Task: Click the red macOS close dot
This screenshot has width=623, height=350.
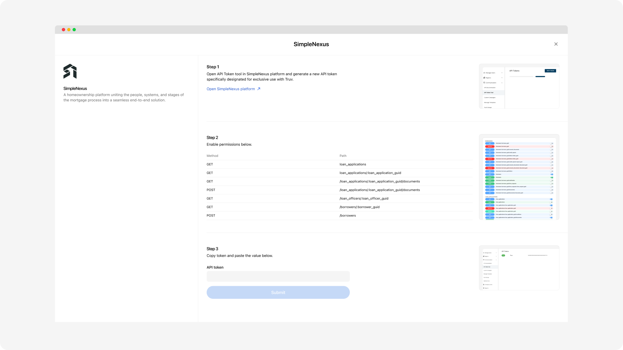Action: (64, 29)
